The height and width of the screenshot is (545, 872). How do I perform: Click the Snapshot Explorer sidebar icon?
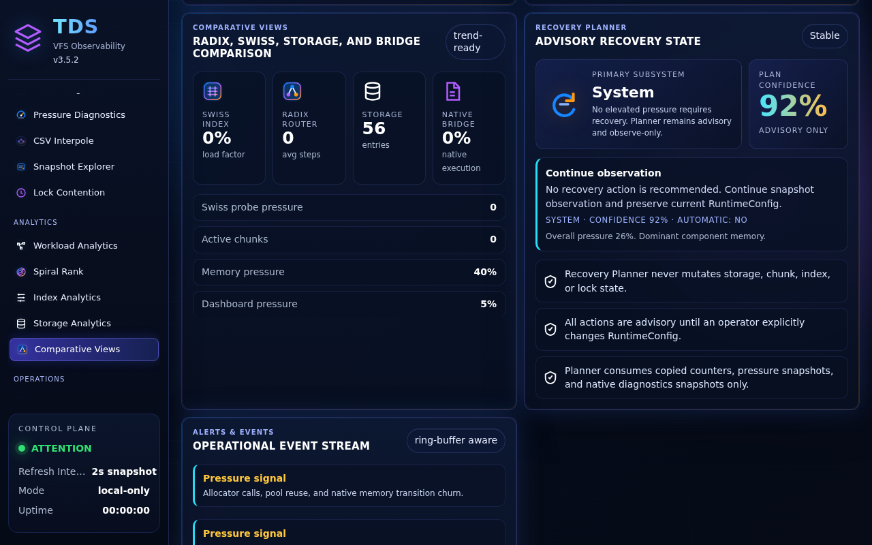tap(21, 167)
